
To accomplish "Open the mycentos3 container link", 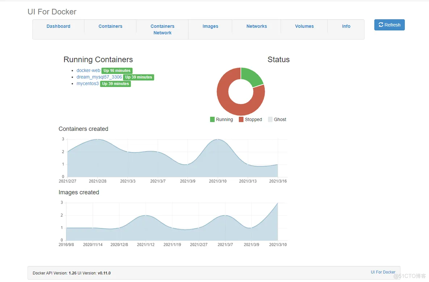I will tap(88, 83).
